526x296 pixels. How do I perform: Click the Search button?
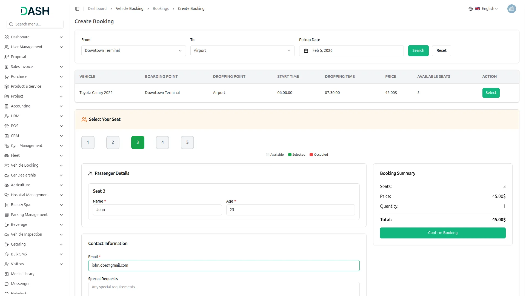tap(418, 51)
